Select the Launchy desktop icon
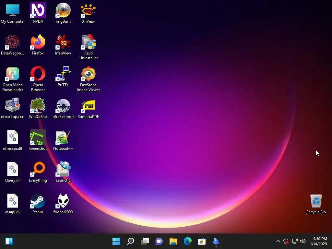 pyautogui.click(x=63, y=172)
